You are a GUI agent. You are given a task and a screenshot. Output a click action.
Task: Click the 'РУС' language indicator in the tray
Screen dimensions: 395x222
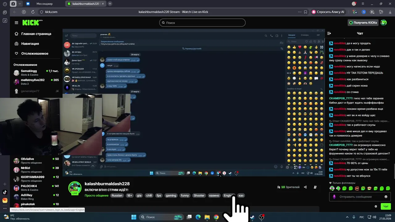pyautogui.click(x=362, y=217)
